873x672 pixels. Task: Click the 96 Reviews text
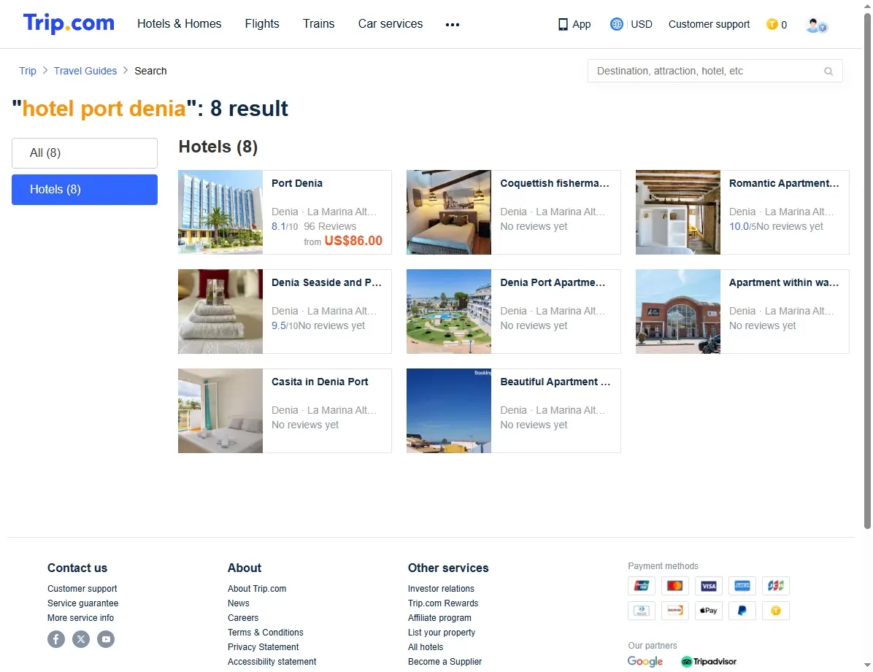(x=330, y=227)
